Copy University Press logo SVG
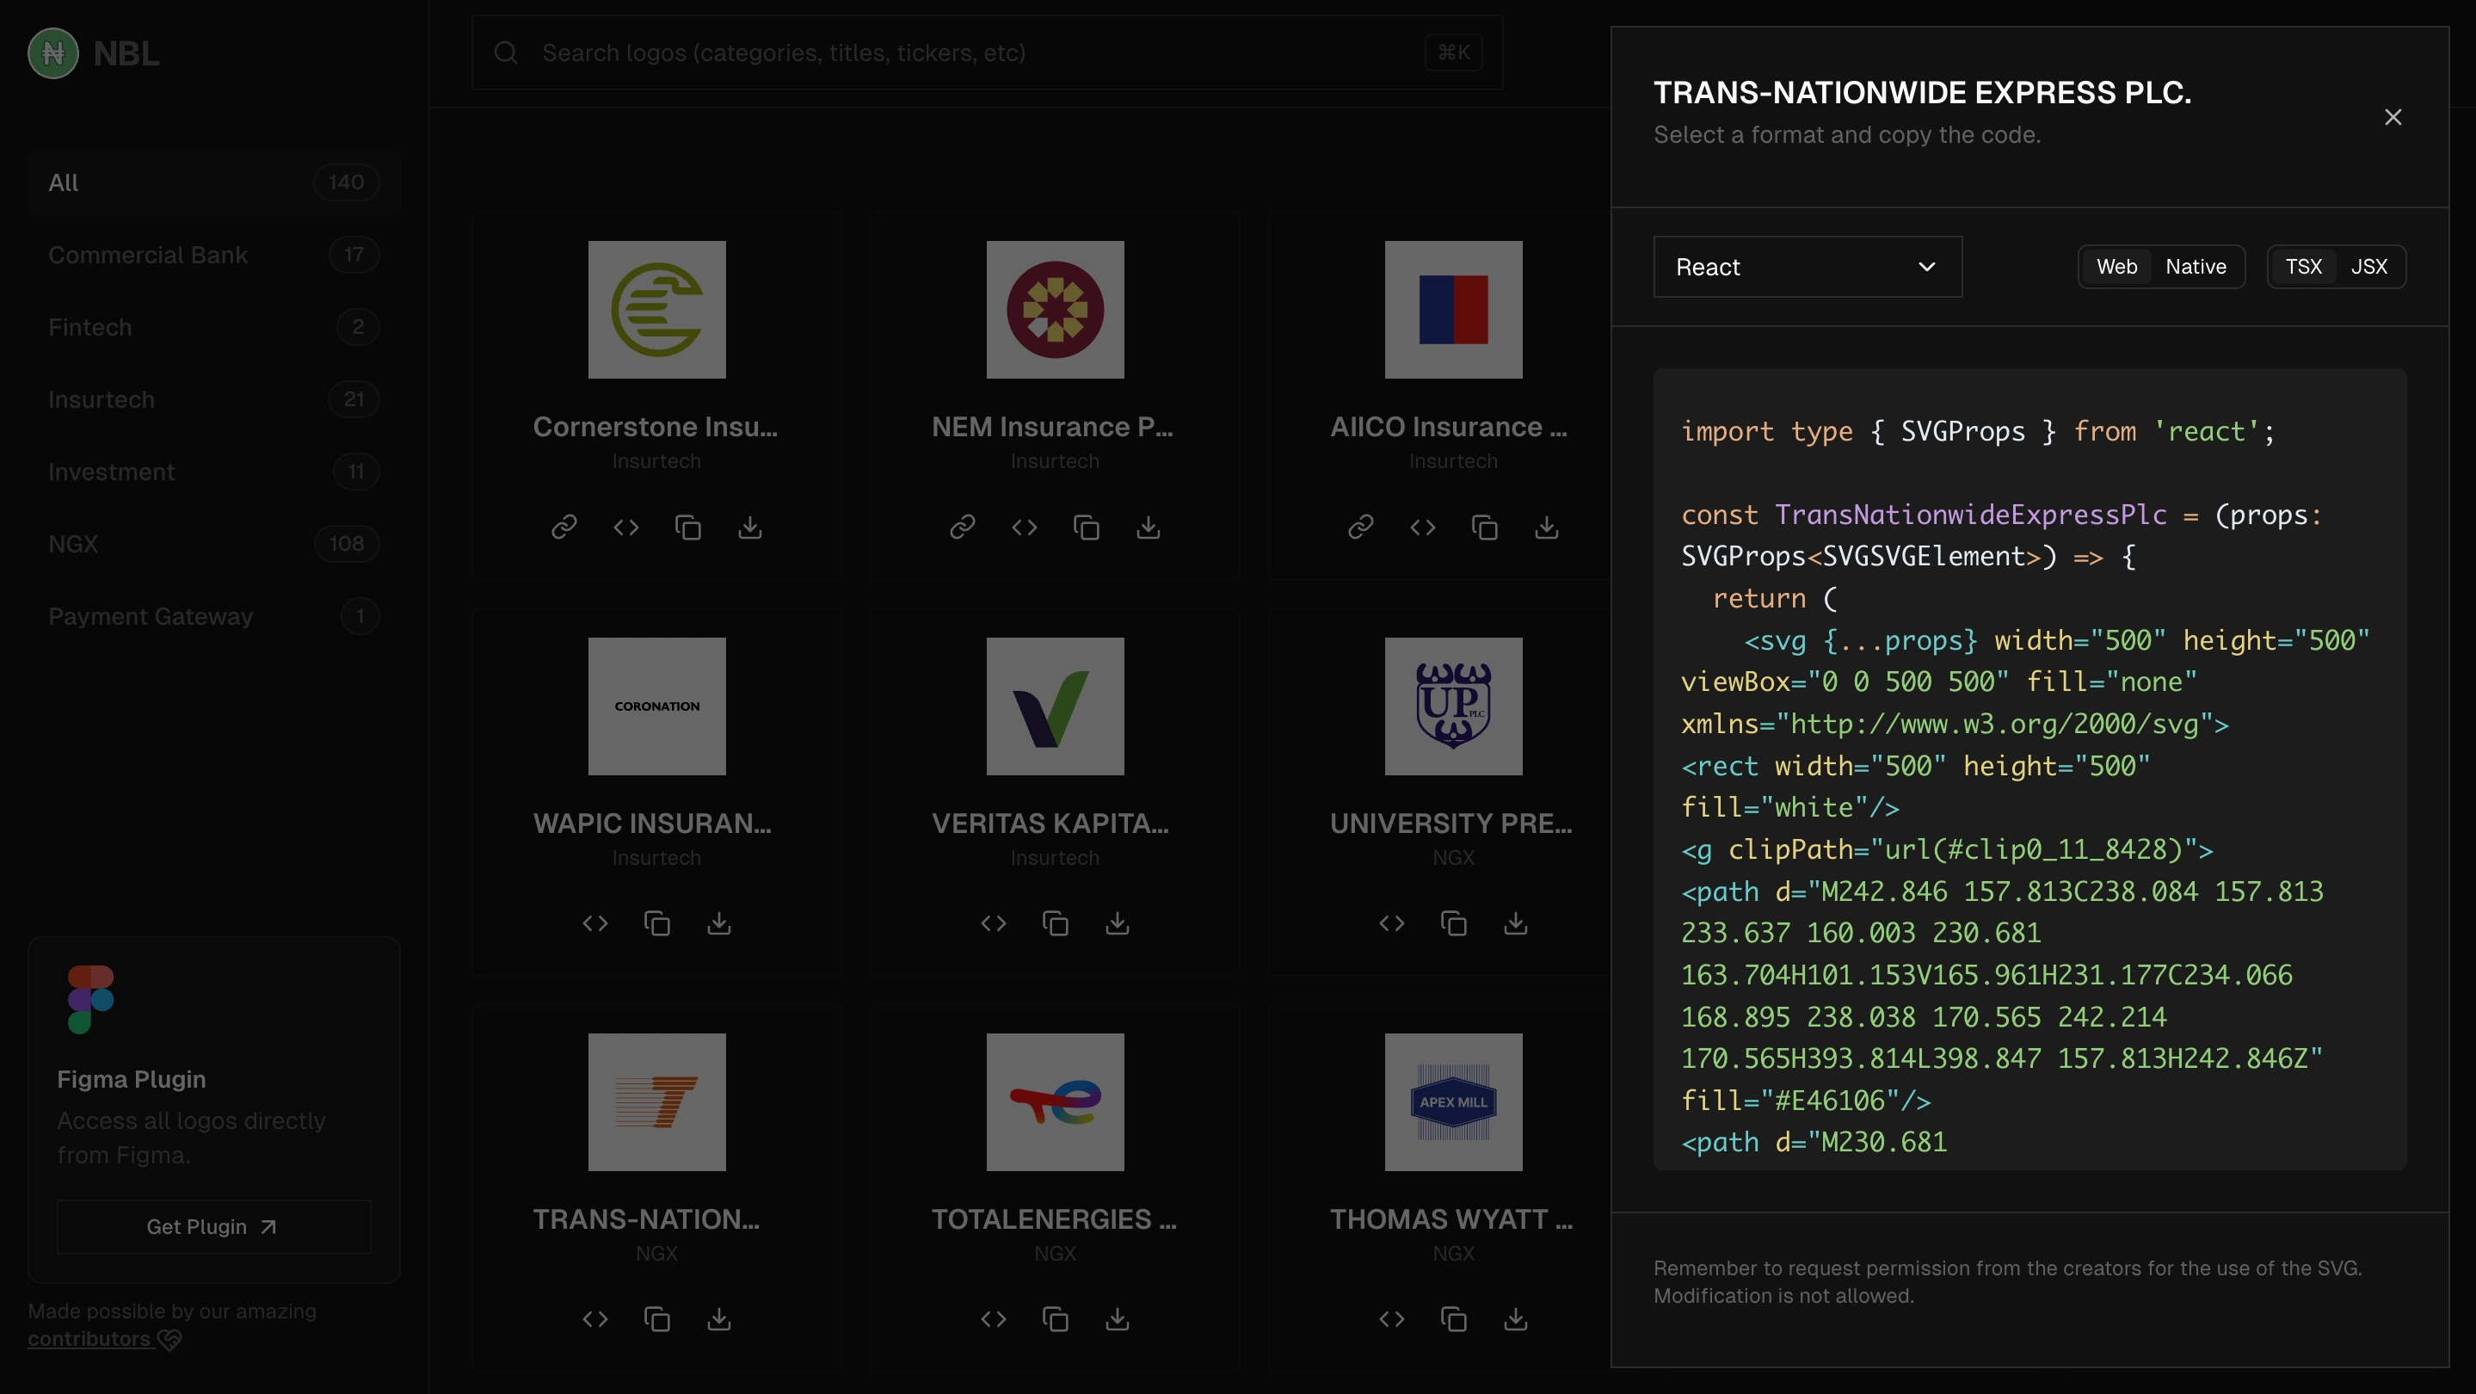The width and height of the screenshot is (2476, 1394). [x=1453, y=923]
